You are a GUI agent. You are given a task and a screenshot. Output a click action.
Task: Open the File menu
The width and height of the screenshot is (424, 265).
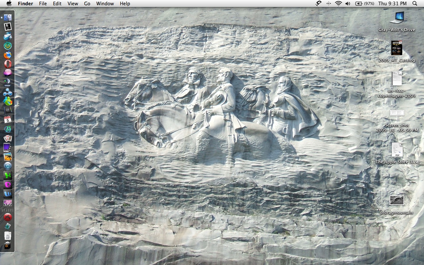coord(43,3)
